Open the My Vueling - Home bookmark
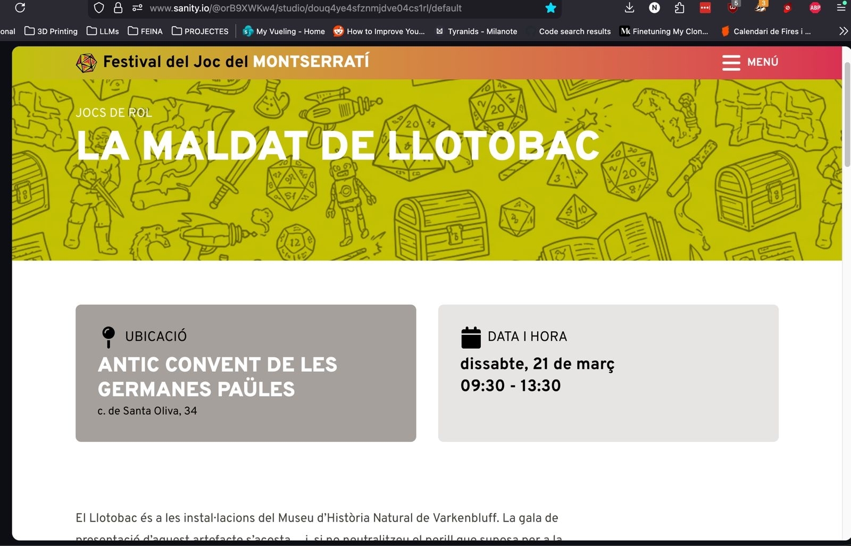 (283, 31)
